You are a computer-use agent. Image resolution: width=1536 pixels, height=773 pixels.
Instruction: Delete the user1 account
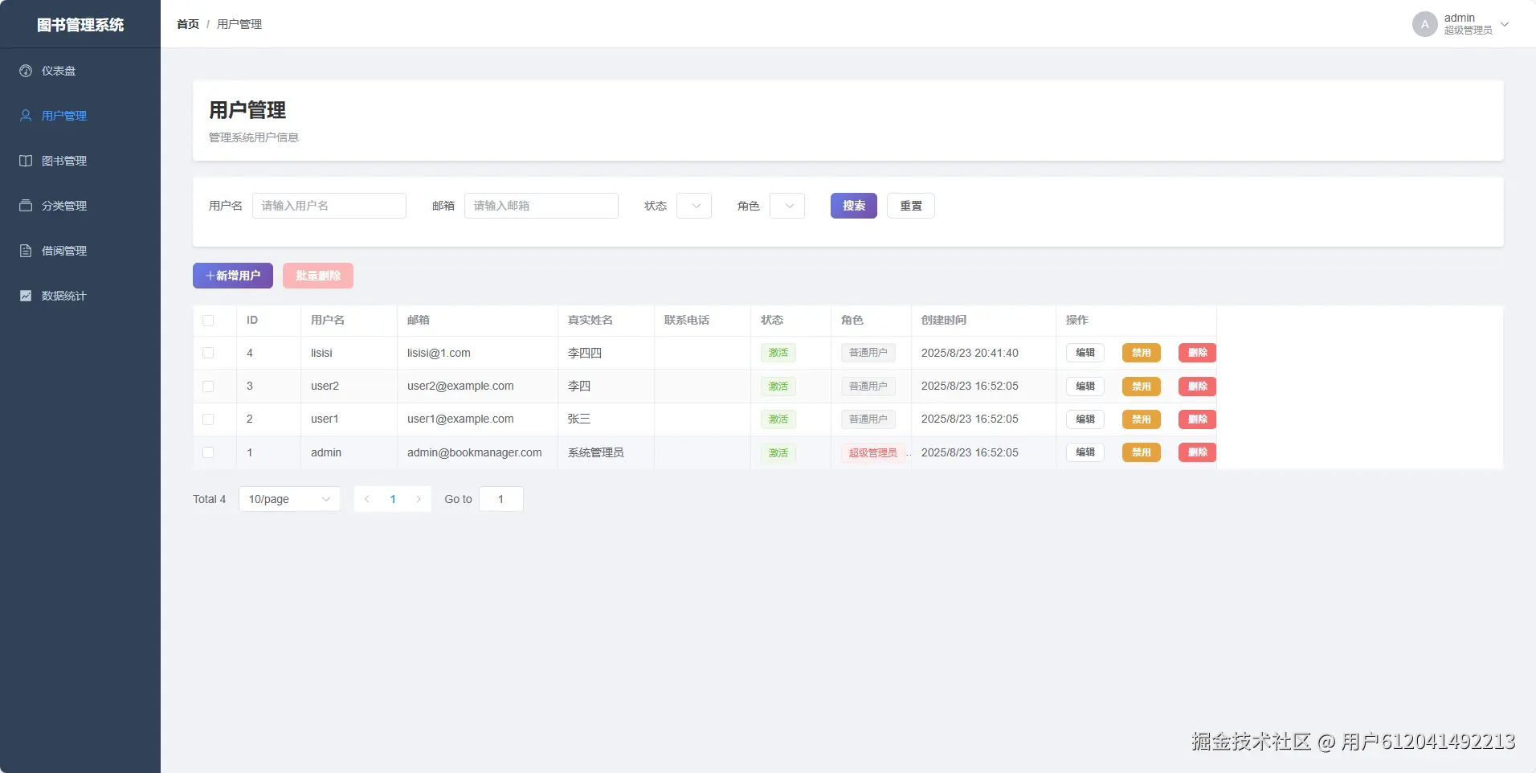pyautogui.click(x=1198, y=419)
